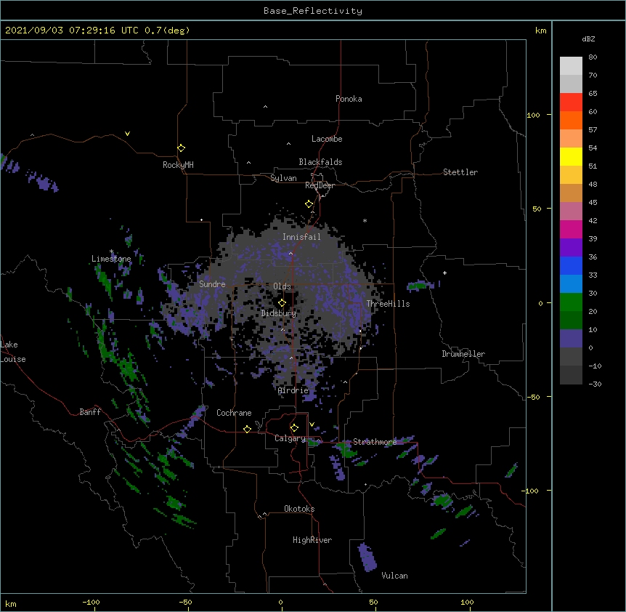
Task: Click the yellow 54 dBZ legend swatch
Action: (x=571, y=157)
